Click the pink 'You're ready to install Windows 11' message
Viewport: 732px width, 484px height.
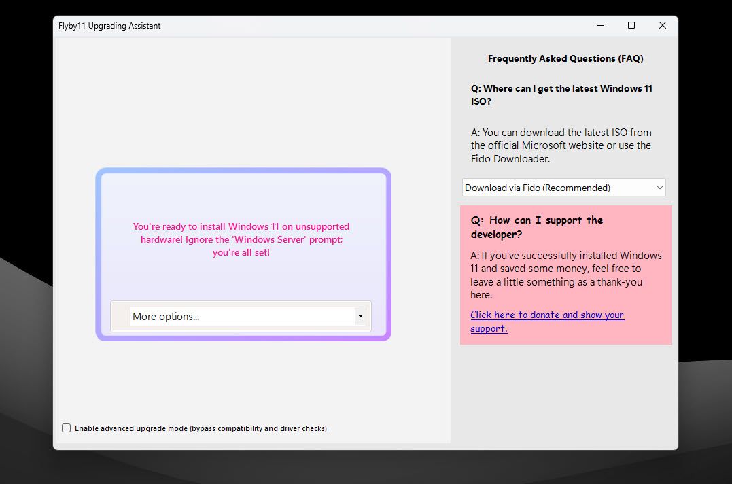[x=241, y=239]
